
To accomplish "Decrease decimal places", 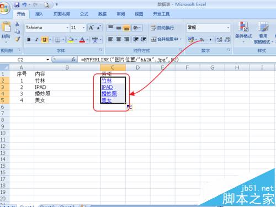I will tap(227, 39).
